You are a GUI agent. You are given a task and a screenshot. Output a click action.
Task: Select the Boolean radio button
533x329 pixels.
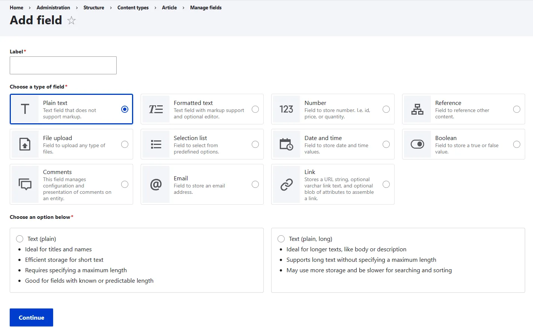517,144
